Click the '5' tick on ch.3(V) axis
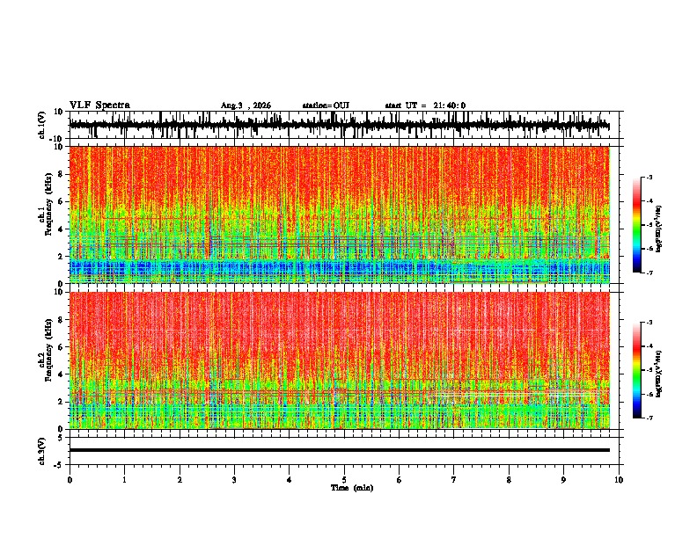 click(61, 438)
